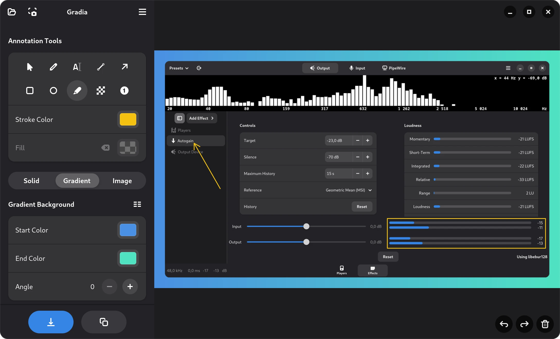Screen dimensions: 560x339
Task: Switch to the Players bottom tab
Action: (342, 270)
